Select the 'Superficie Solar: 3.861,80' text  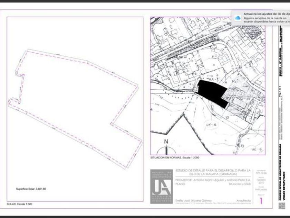pos(31,189)
